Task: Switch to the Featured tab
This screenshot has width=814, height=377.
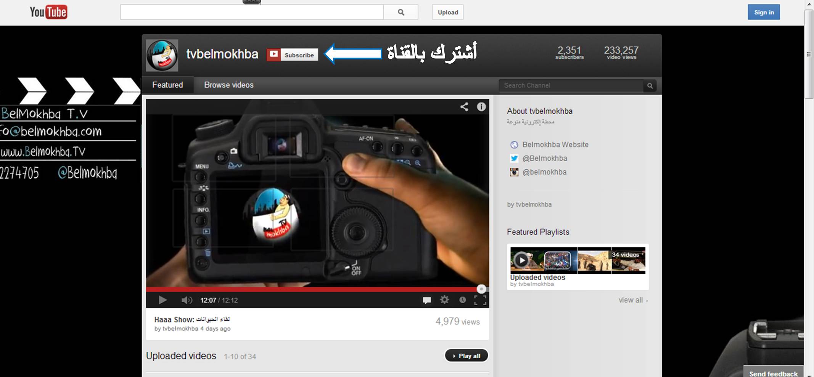Action: (x=167, y=85)
